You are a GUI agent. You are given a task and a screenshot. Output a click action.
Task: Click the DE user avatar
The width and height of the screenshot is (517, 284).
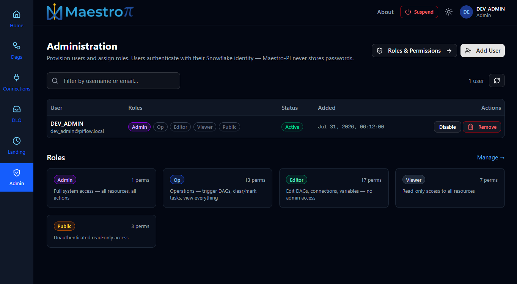tap(466, 12)
